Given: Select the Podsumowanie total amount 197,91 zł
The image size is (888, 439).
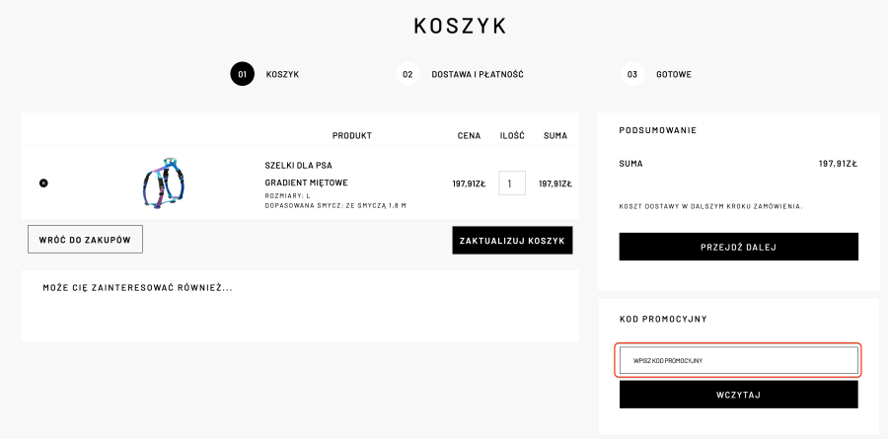Looking at the screenshot, I should click(x=838, y=164).
